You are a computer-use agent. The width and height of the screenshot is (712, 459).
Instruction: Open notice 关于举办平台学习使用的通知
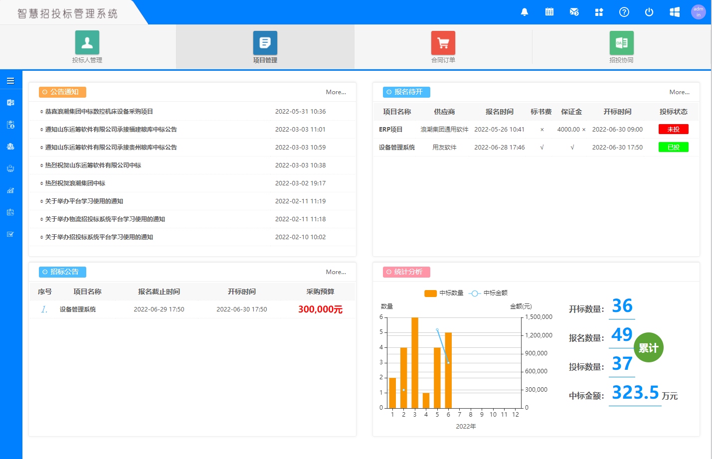click(x=84, y=201)
